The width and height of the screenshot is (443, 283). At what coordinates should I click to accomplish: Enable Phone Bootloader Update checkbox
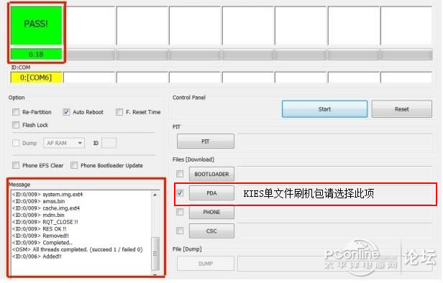tap(74, 165)
